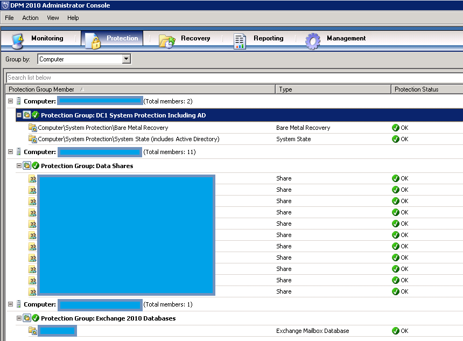
Task: Open the Action menu
Action: [x=30, y=18]
